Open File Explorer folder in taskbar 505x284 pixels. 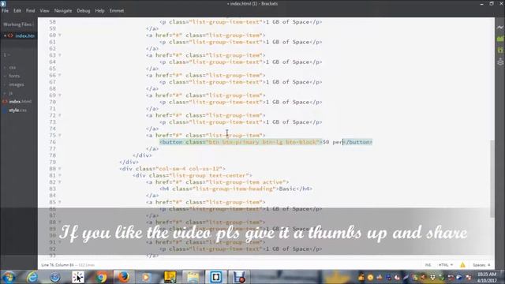(193, 277)
